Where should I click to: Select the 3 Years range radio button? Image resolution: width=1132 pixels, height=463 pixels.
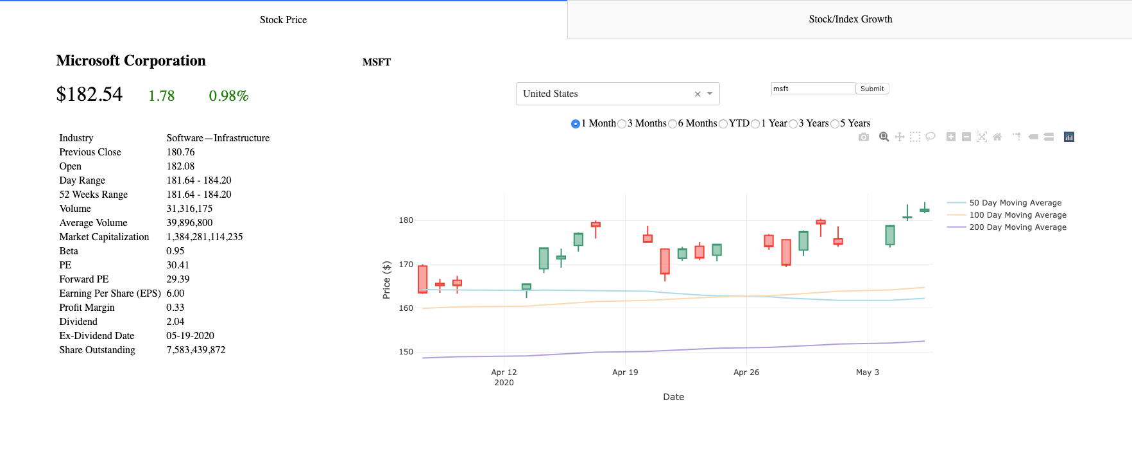pyautogui.click(x=793, y=124)
